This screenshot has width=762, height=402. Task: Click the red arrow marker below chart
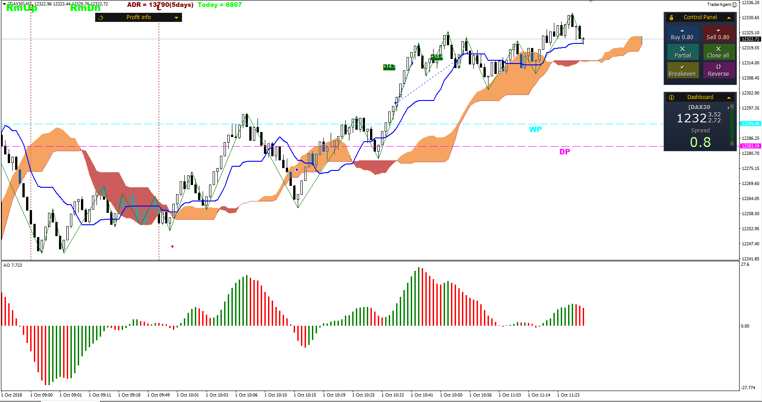tap(172, 246)
